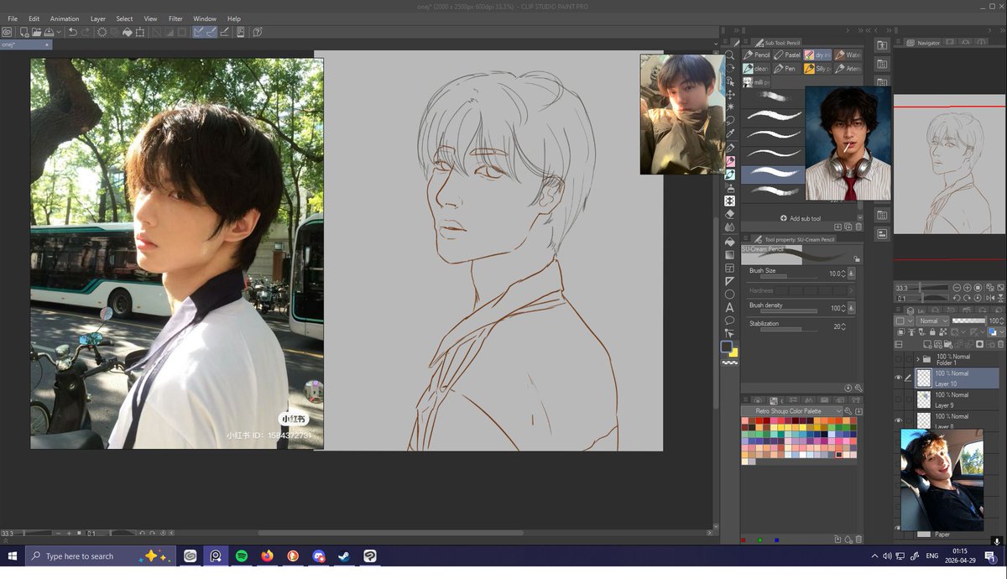
Task: Toggle visibility of Layer 10
Action: coord(898,378)
